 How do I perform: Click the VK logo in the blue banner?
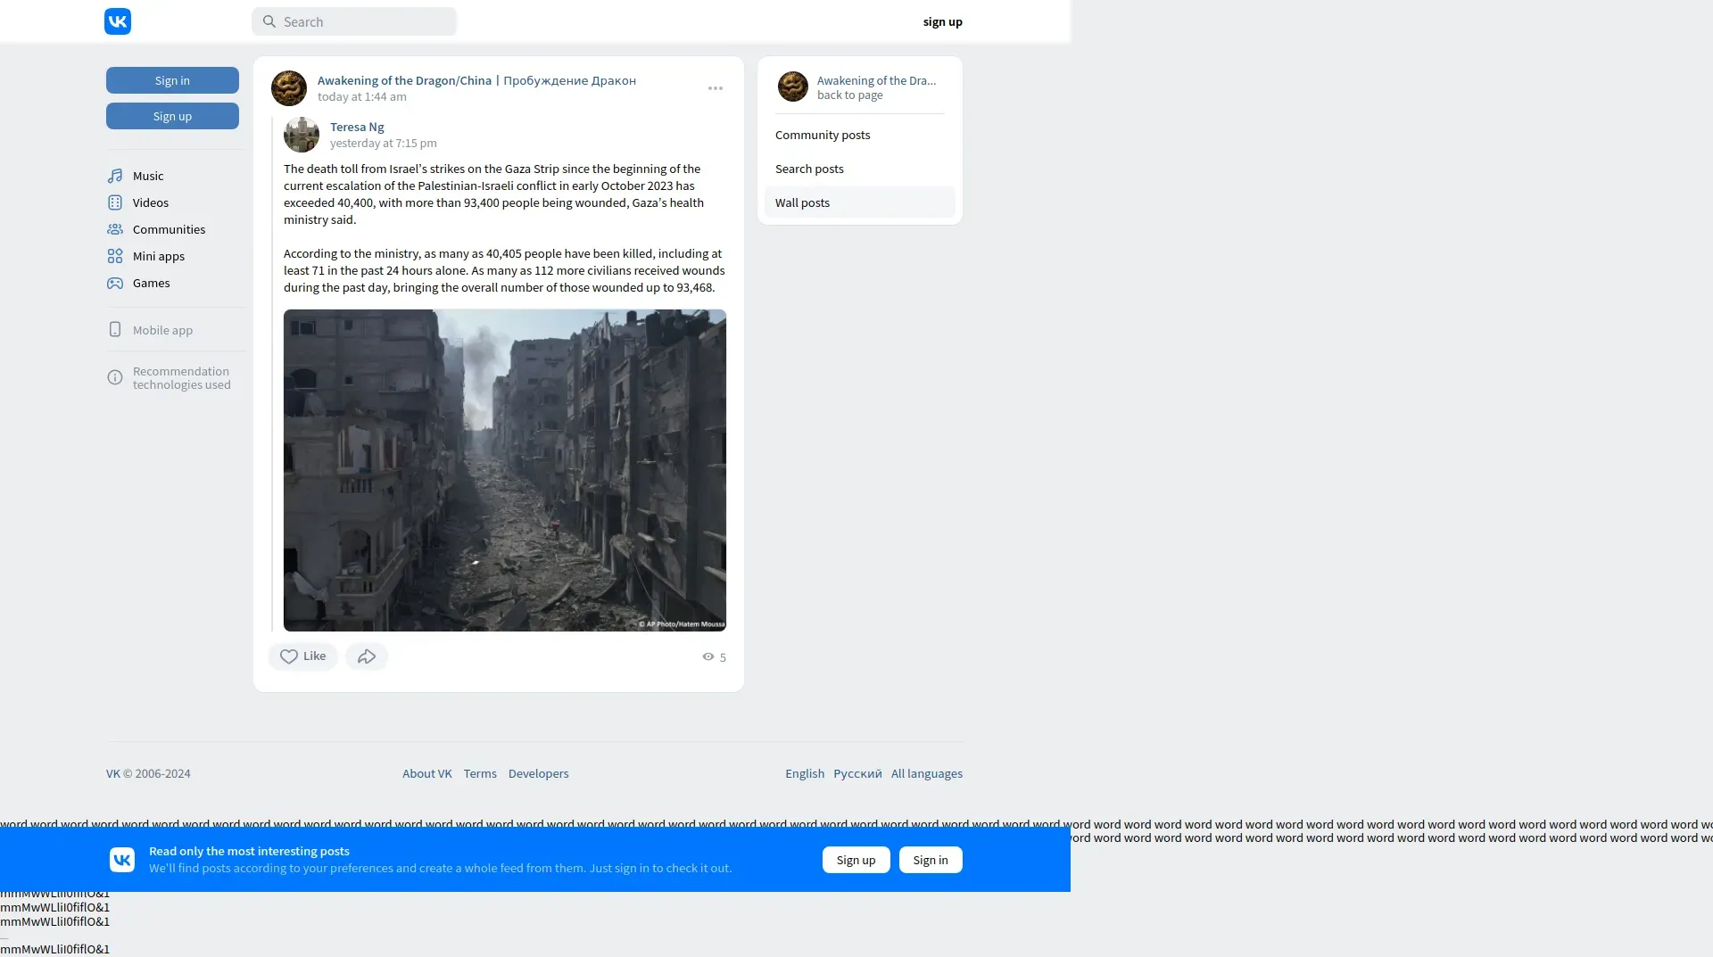(x=122, y=860)
